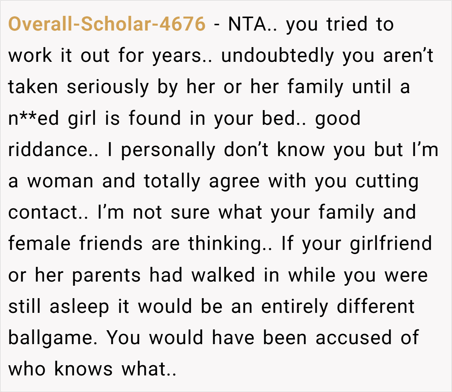Image resolution: width=452 pixels, height=392 pixels.
Task: Click the ending phrase "who knows what.."
Action: point(92,369)
